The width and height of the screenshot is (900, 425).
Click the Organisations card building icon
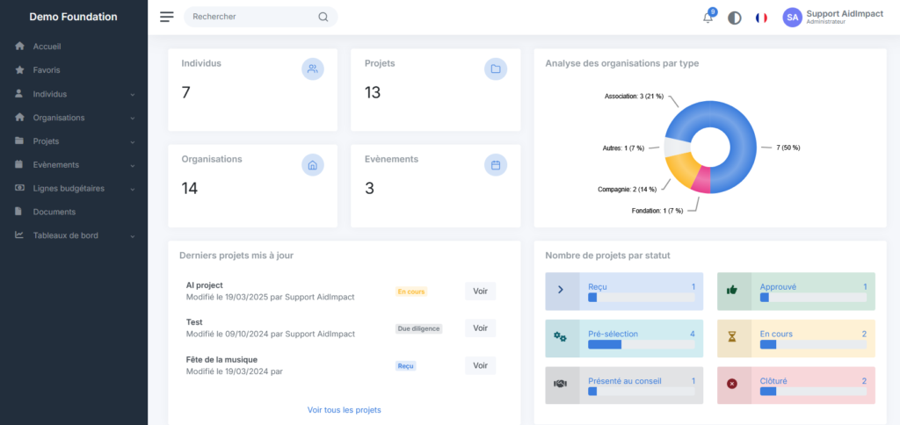click(313, 164)
